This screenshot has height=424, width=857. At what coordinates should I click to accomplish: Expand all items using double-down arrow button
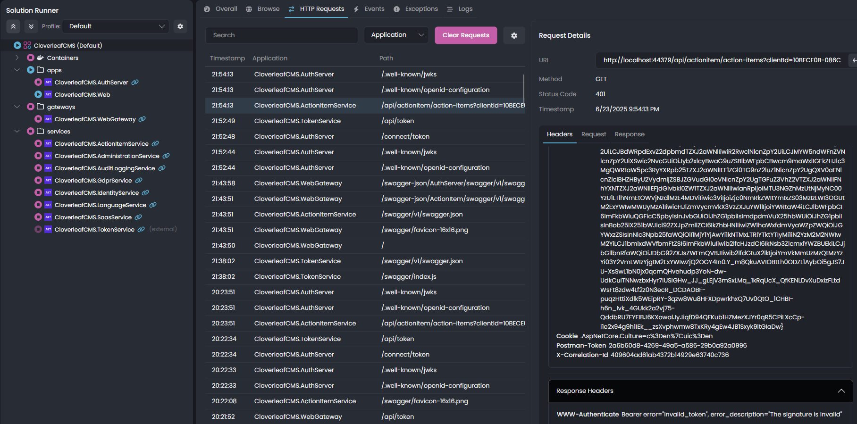pos(31,26)
